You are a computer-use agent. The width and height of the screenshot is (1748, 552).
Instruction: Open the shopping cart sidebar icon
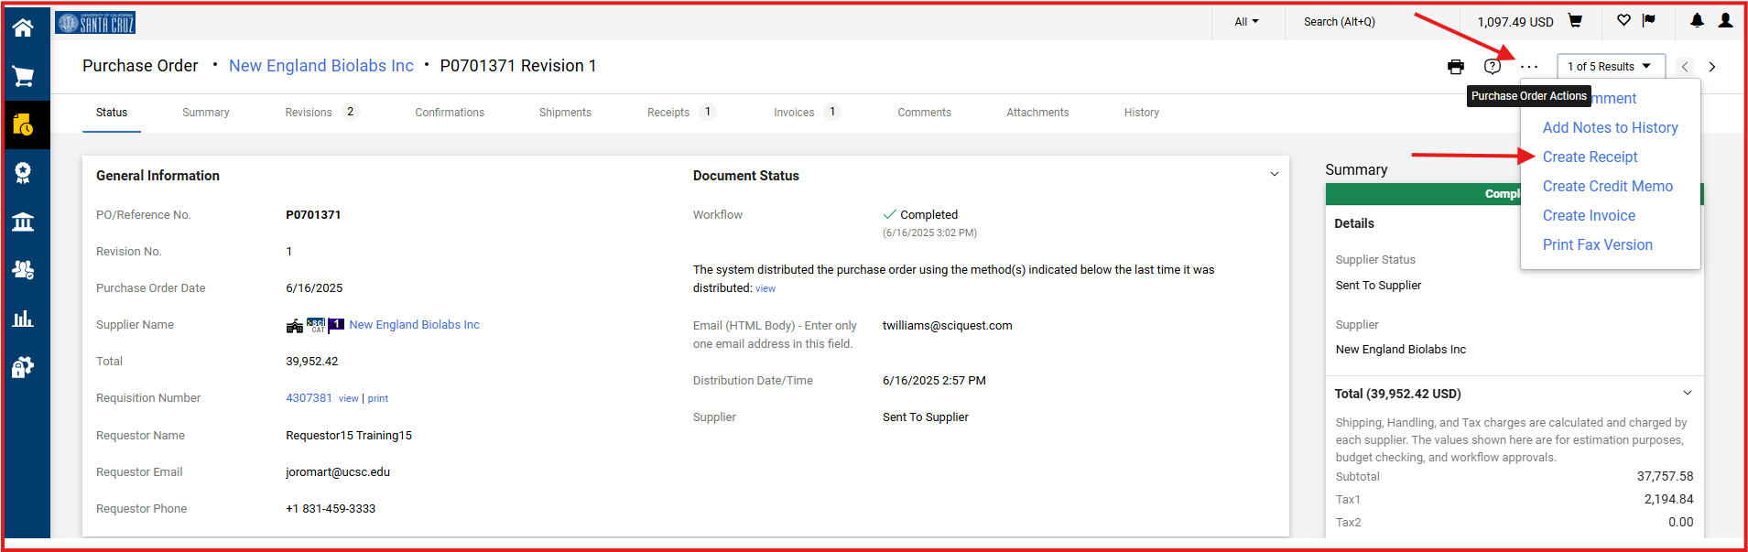tap(23, 77)
